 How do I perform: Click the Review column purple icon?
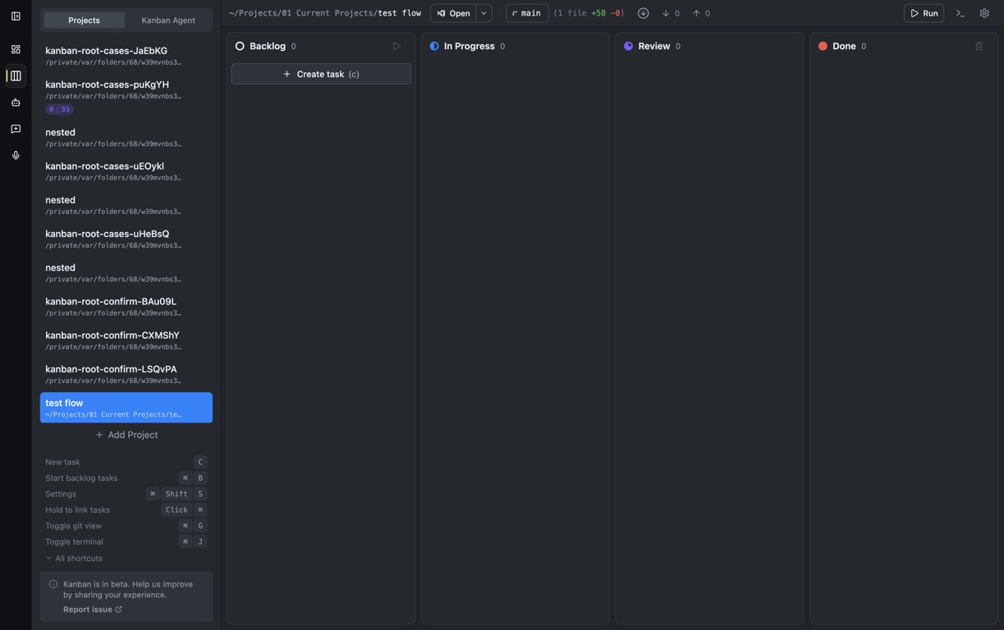pos(629,46)
